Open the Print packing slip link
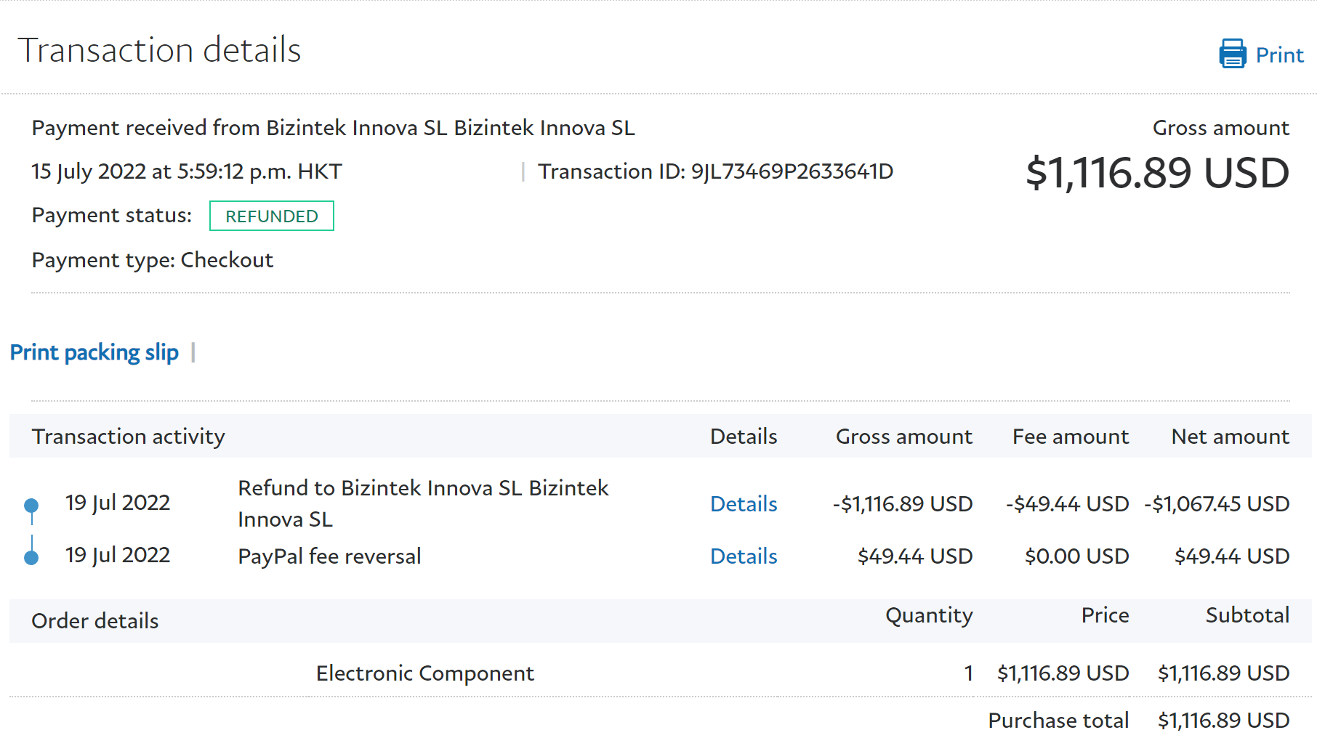Viewport: 1317px width, 746px height. click(94, 352)
